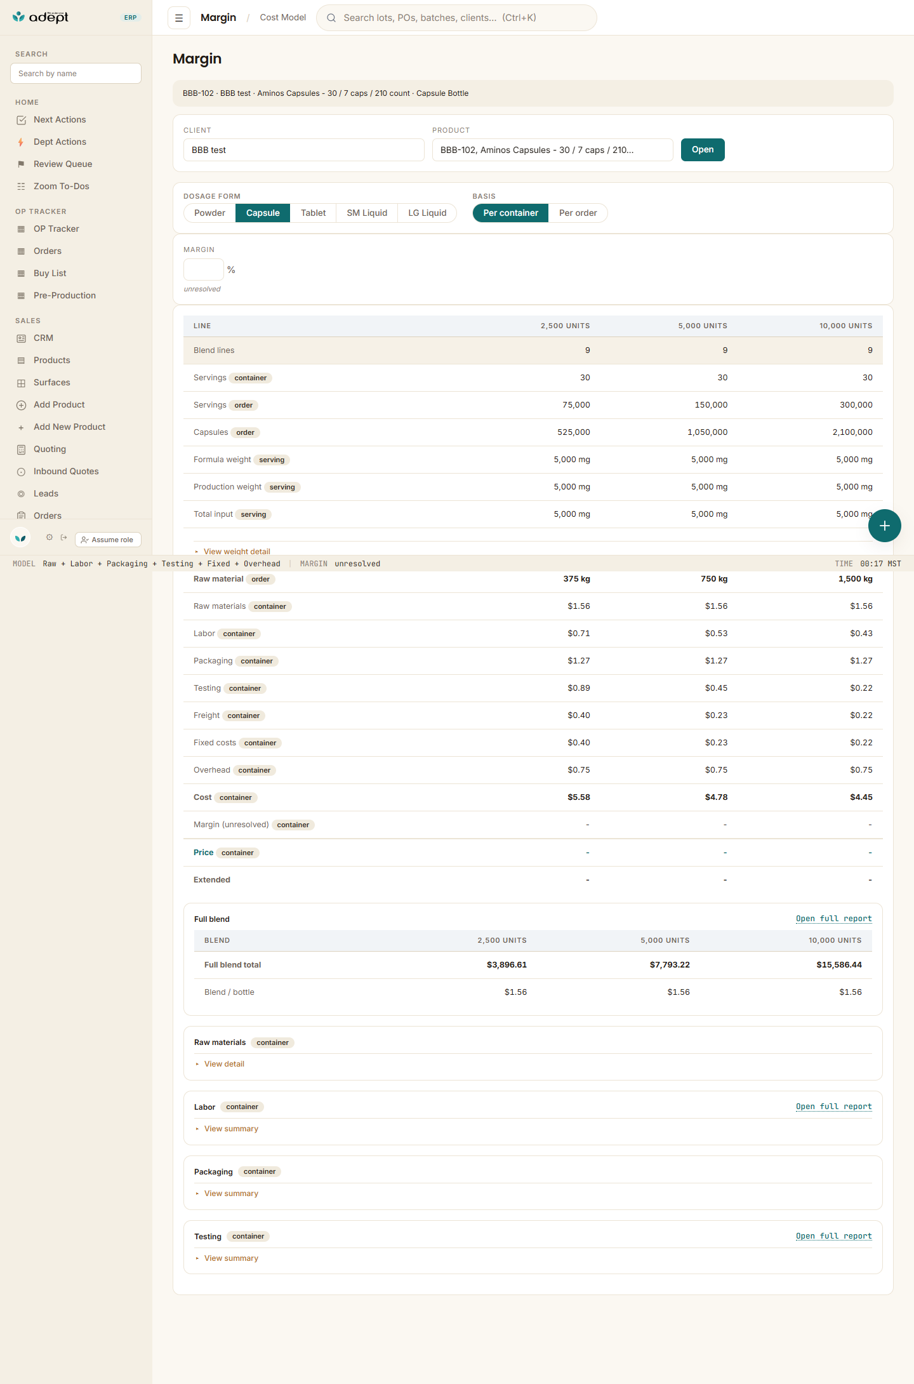This screenshot has width=914, height=1384.
Task: Switch basis to Per order
Action: click(x=578, y=213)
